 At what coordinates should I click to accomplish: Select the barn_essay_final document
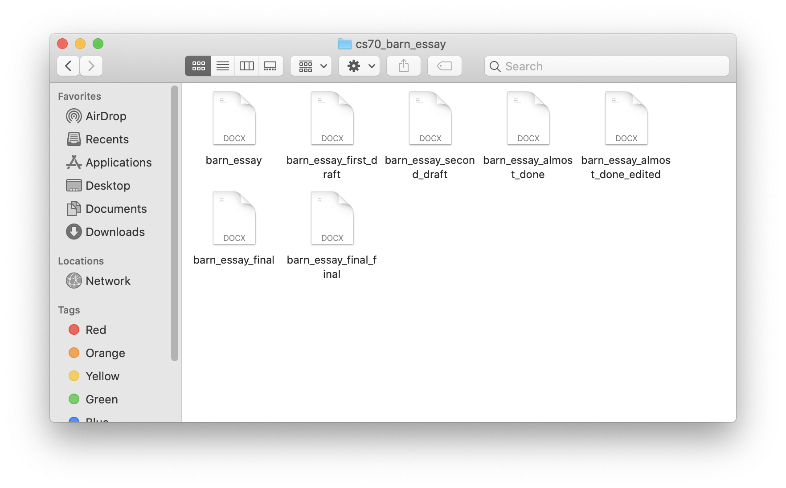(x=234, y=218)
